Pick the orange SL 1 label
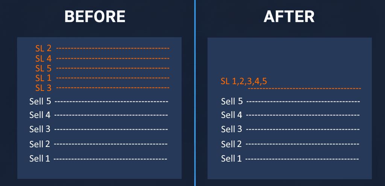Viewport: 385px width, 186px height. [x=43, y=78]
